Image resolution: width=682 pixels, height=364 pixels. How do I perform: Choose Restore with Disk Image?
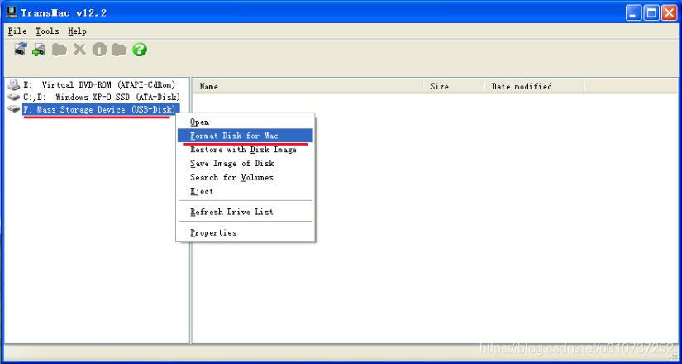tap(246, 150)
